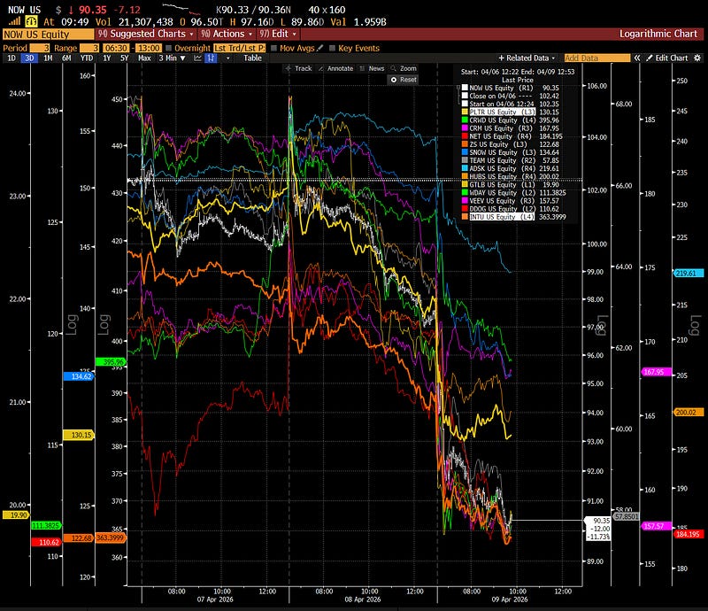The height and width of the screenshot is (611, 708).
Task: Select the 3D range tab
Action: (29, 58)
